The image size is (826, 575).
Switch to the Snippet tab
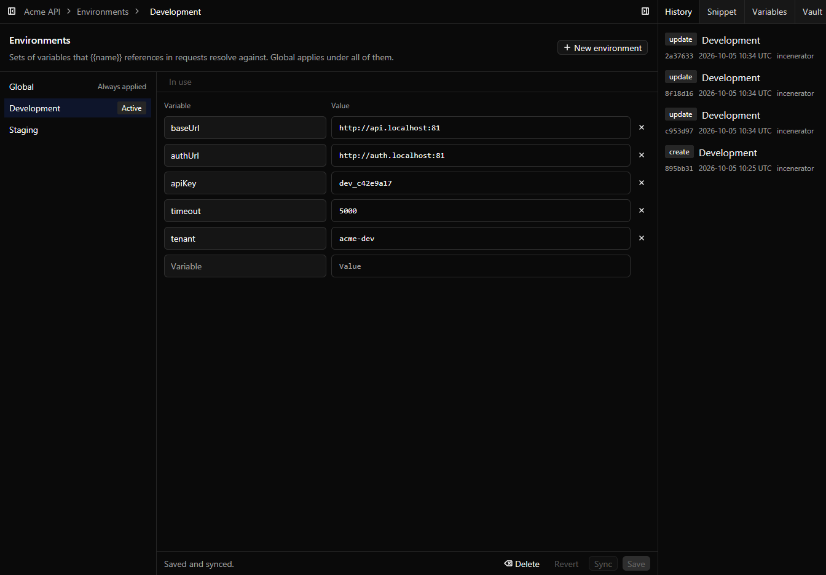[x=722, y=12]
